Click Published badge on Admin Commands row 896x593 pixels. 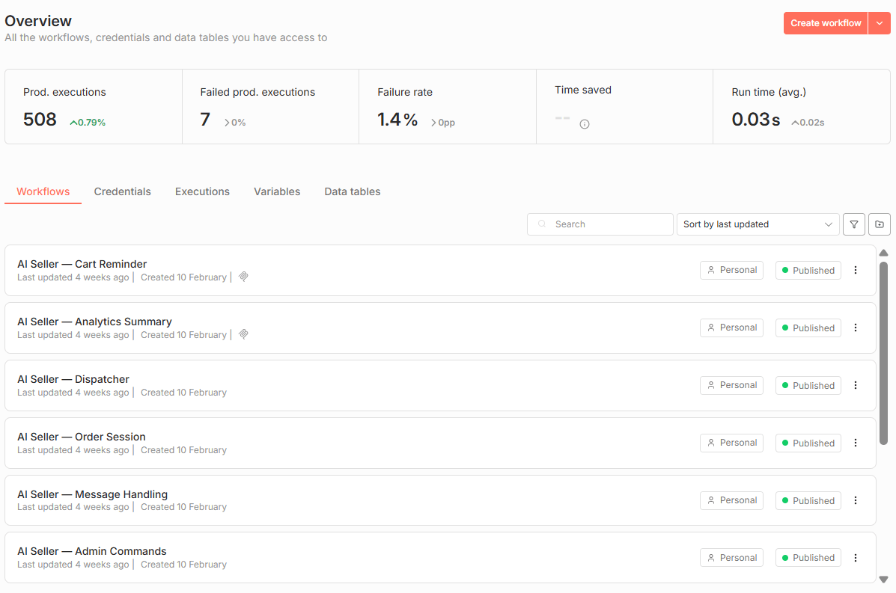click(x=808, y=558)
